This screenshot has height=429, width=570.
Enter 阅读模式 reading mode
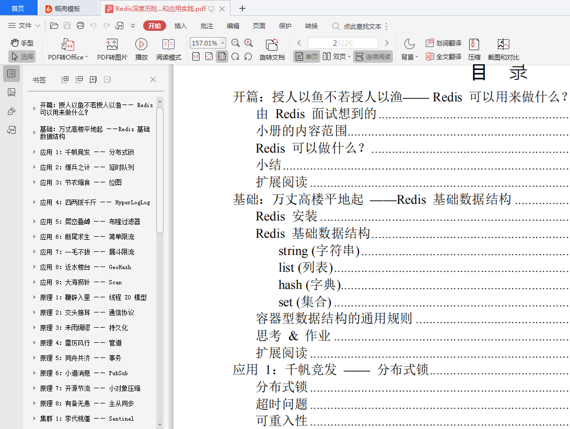click(x=169, y=49)
